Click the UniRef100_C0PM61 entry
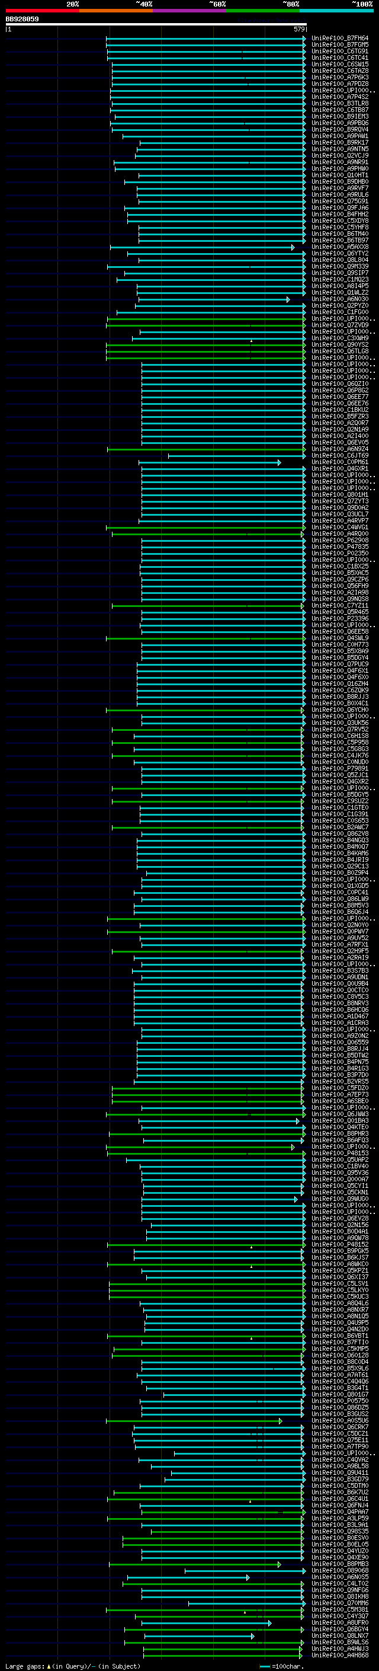 (340, 462)
